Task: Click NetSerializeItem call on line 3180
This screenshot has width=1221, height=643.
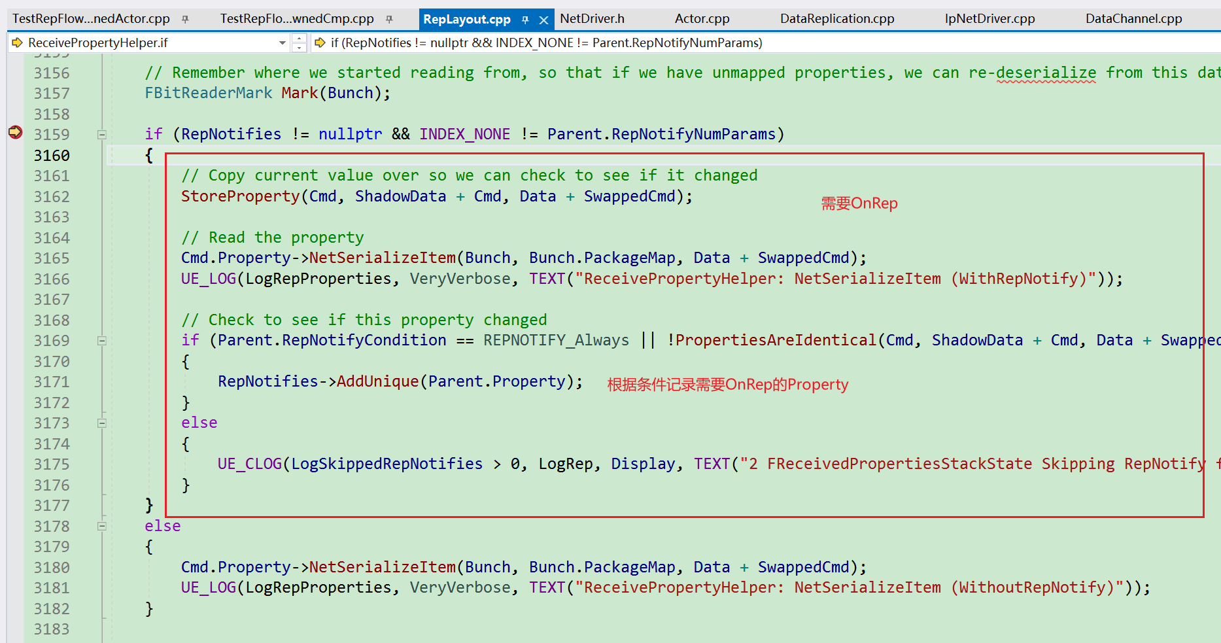Action: point(383,567)
